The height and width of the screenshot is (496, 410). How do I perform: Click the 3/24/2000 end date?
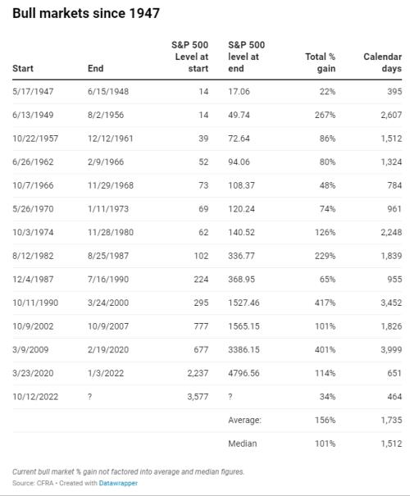(x=108, y=303)
